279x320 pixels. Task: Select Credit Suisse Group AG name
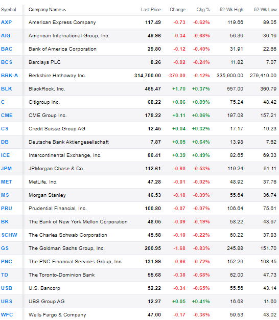point(57,129)
